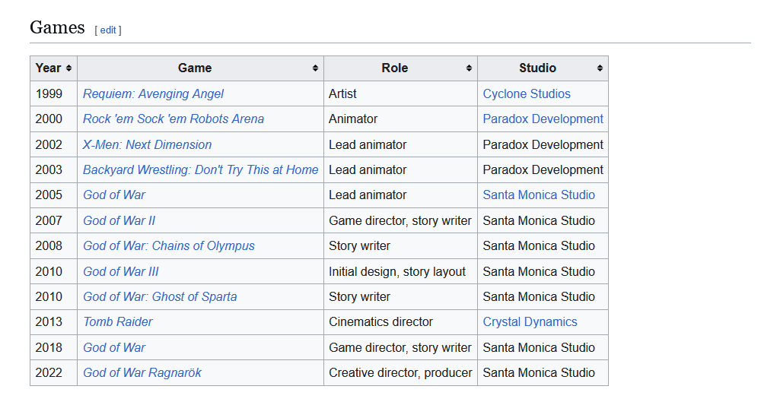The width and height of the screenshot is (761, 402).
Task: Open Rock 'em Sock 'em Robots Arena link
Action: (x=174, y=119)
